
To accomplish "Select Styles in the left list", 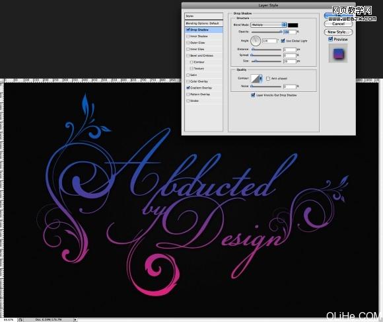I will [203, 16].
